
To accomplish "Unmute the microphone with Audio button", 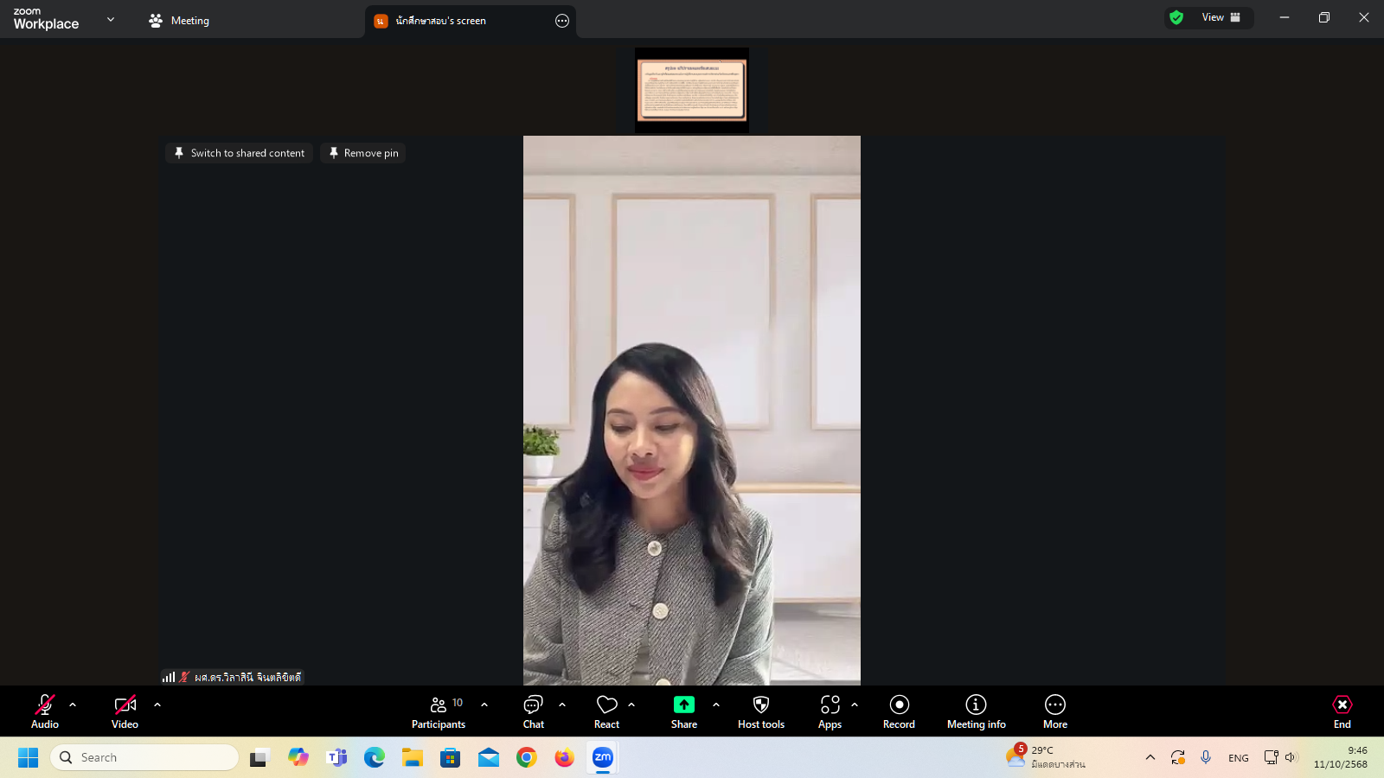I will click(45, 711).
